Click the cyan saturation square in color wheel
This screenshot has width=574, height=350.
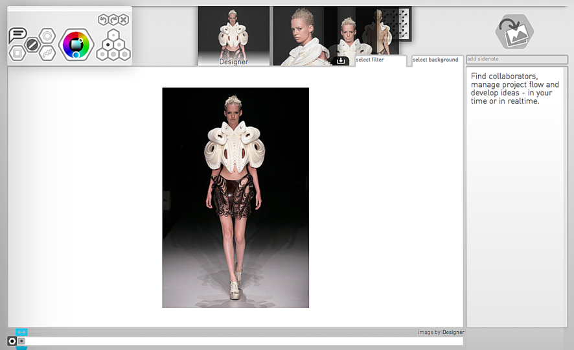[x=75, y=44]
